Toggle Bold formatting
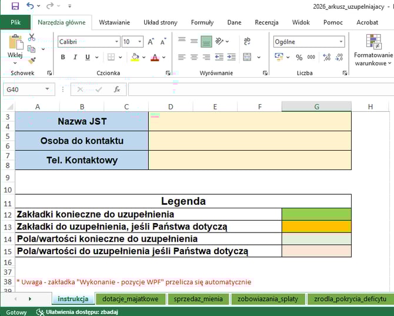Screen dimensions: 394x316 pyautogui.click(x=63, y=57)
